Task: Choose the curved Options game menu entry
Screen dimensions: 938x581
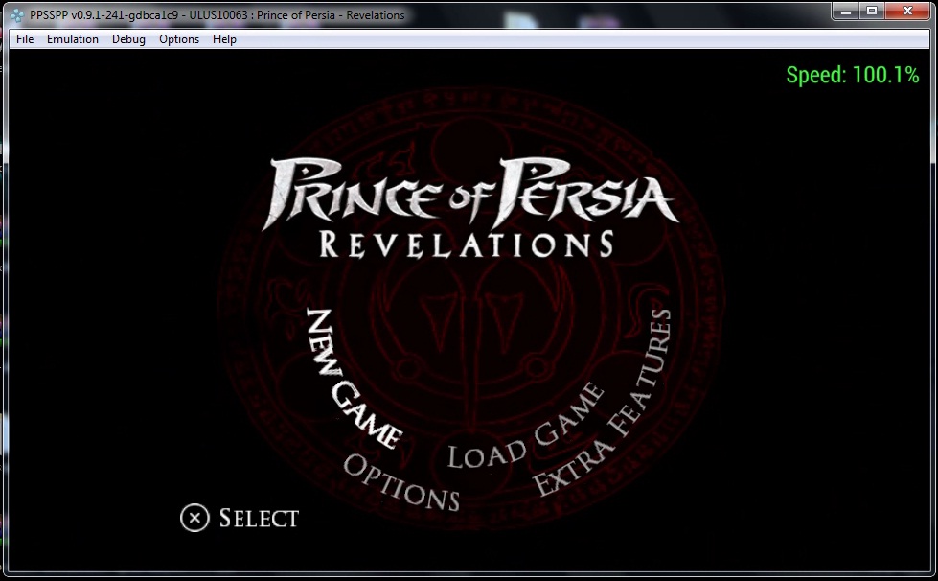Action: [401, 481]
